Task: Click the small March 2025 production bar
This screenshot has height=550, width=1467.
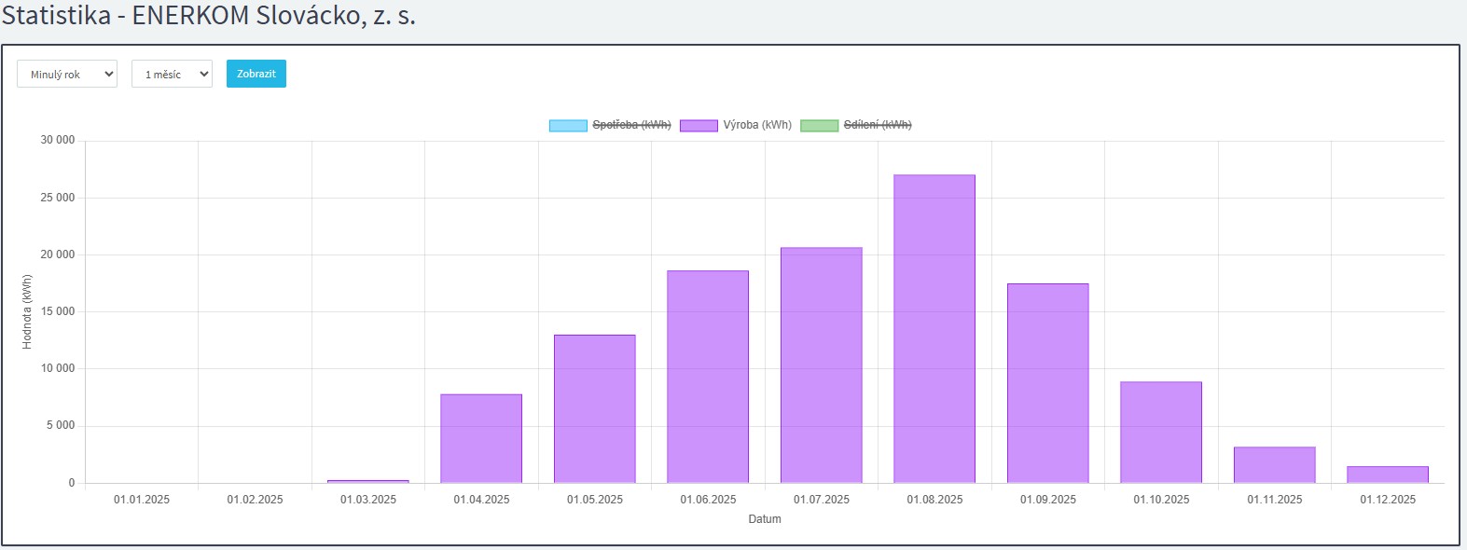Action: (368, 481)
